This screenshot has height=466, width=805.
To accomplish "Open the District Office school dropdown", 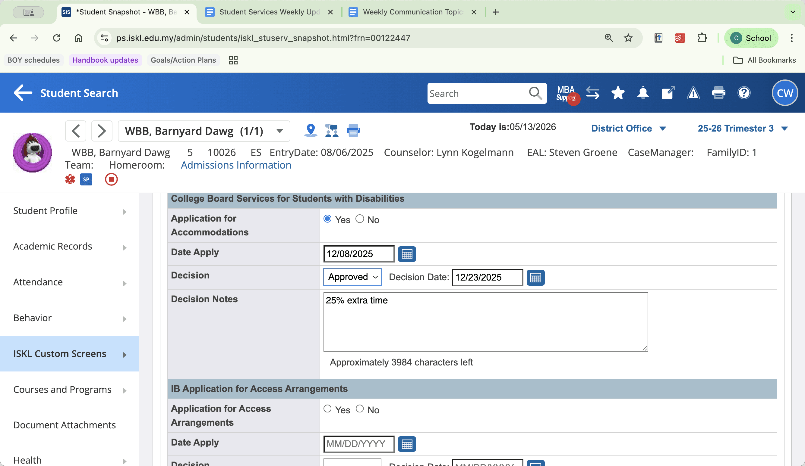I will click(x=628, y=128).
